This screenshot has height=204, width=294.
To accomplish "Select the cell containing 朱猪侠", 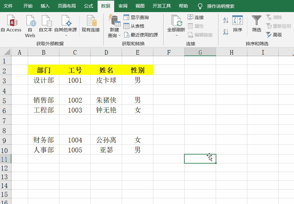I will click(x=106, y=100).
